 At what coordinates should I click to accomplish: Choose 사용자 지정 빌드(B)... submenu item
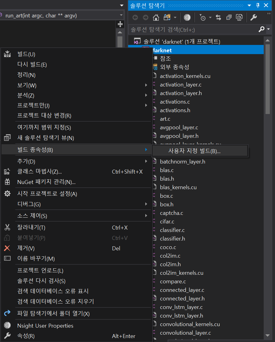(200, 151)
